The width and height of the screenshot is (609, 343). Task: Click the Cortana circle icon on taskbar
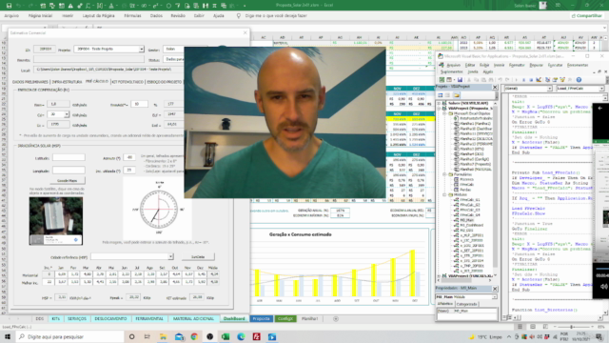(x=131, y=336)
